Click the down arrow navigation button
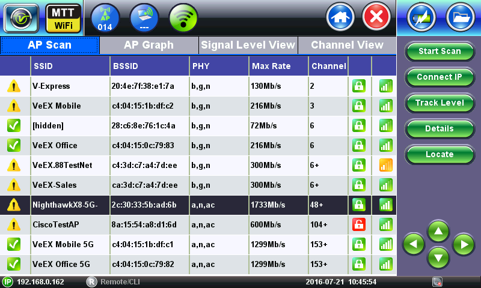The height and width of the screenshot is (288, 481). [438, 257]
